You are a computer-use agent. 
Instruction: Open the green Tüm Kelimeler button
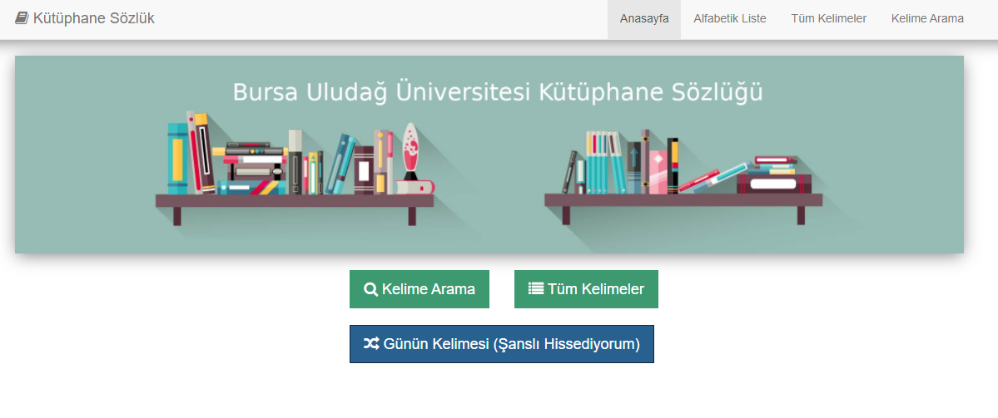[586, 289]
